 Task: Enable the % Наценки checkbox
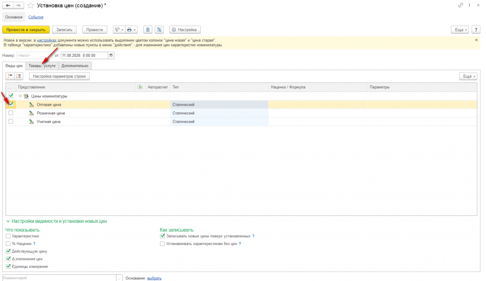8,244
